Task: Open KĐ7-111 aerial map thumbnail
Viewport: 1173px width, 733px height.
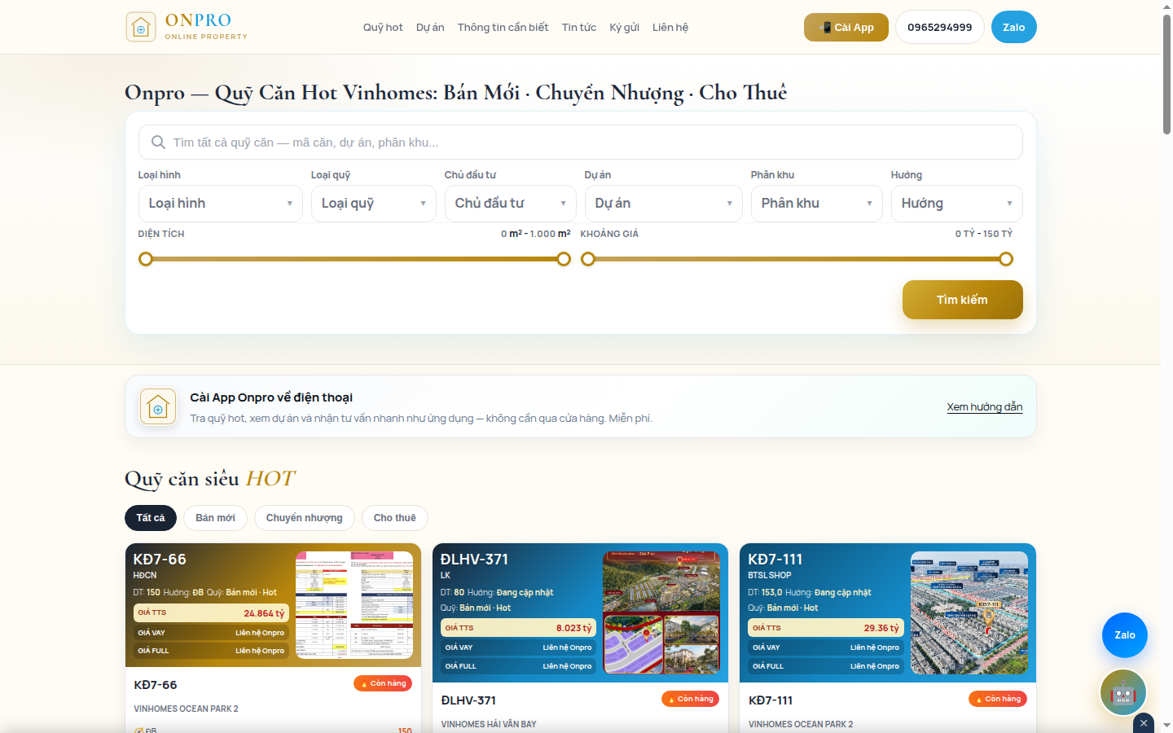Action: click(969, 612)
